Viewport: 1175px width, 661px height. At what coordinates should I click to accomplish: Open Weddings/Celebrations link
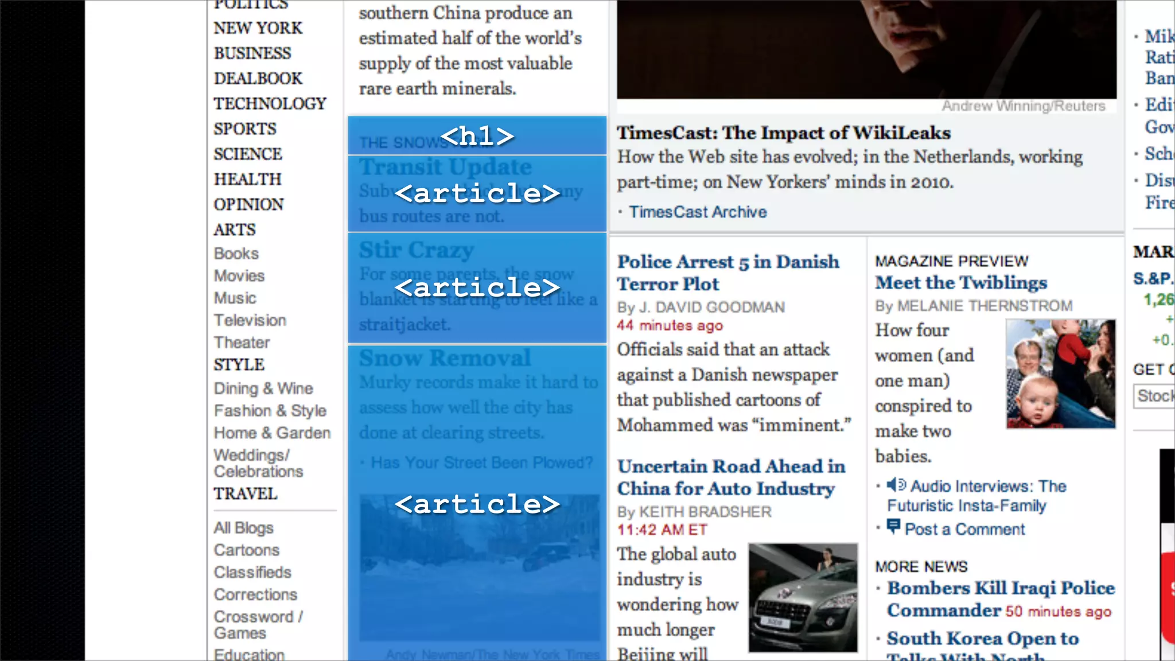coord(258,464)
